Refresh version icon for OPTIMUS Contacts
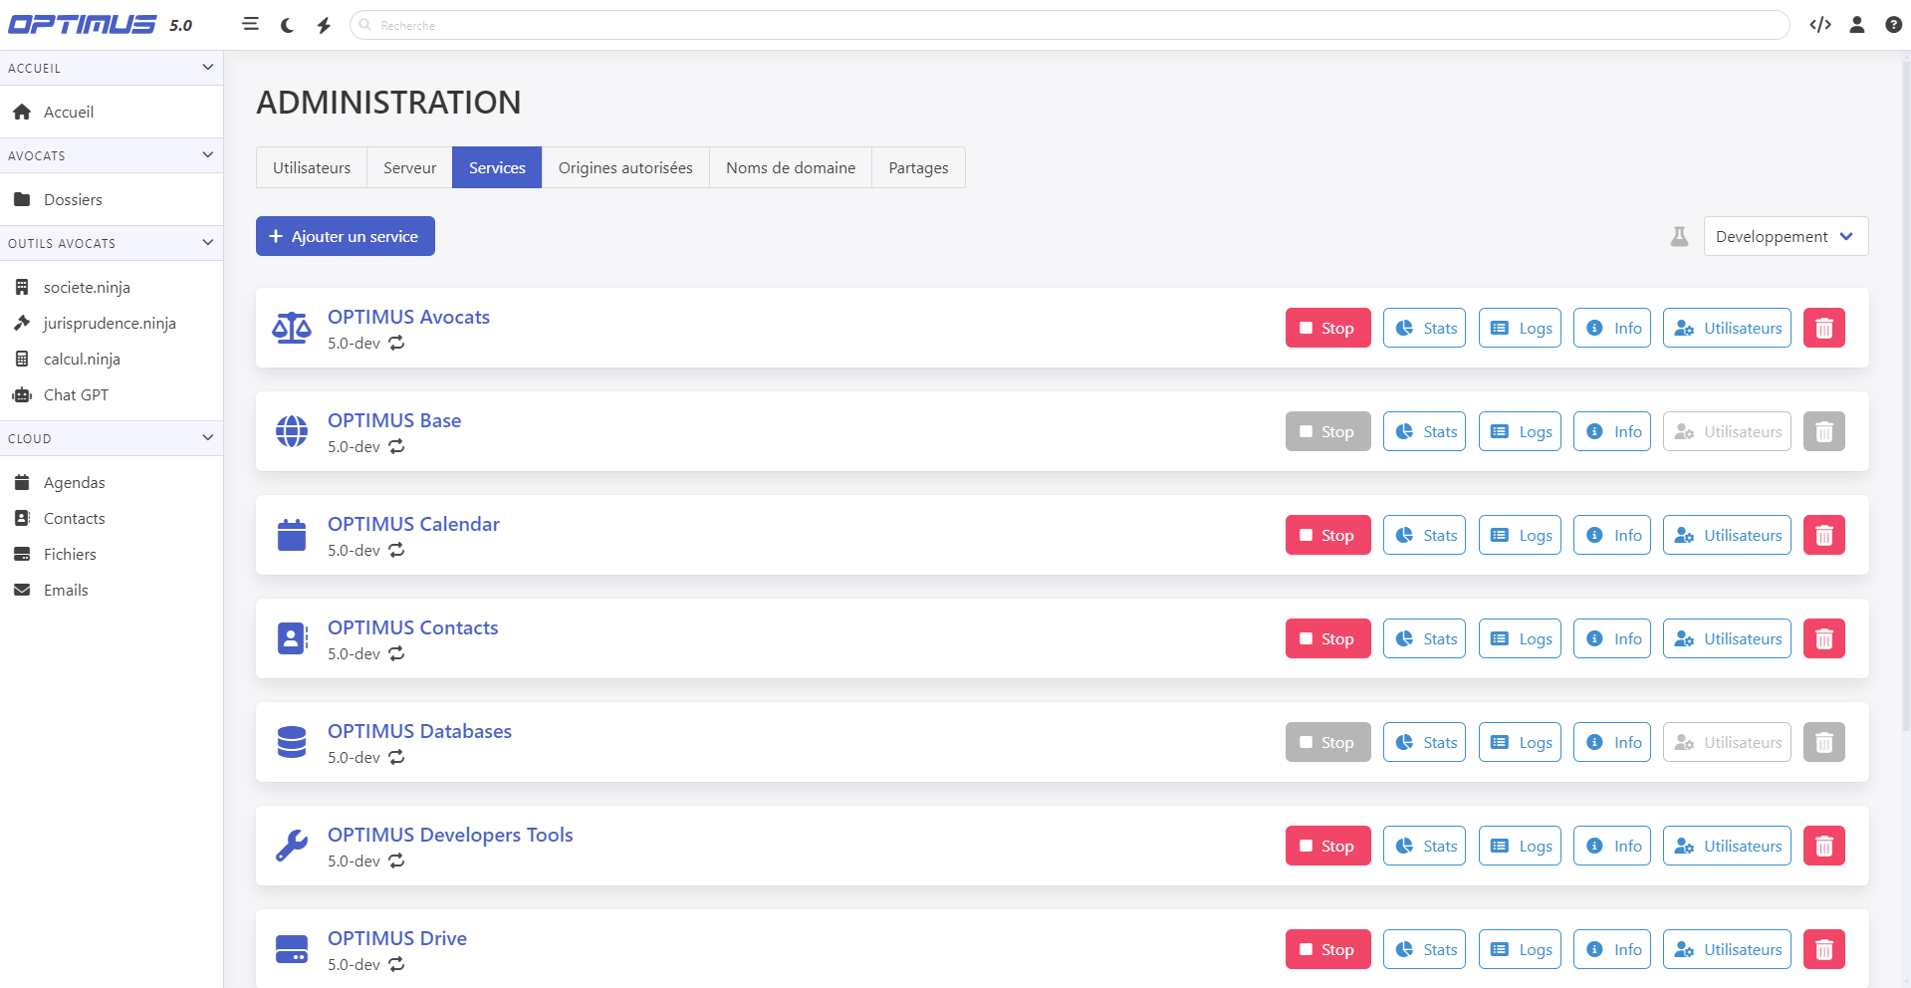 (x=396, y=653)
